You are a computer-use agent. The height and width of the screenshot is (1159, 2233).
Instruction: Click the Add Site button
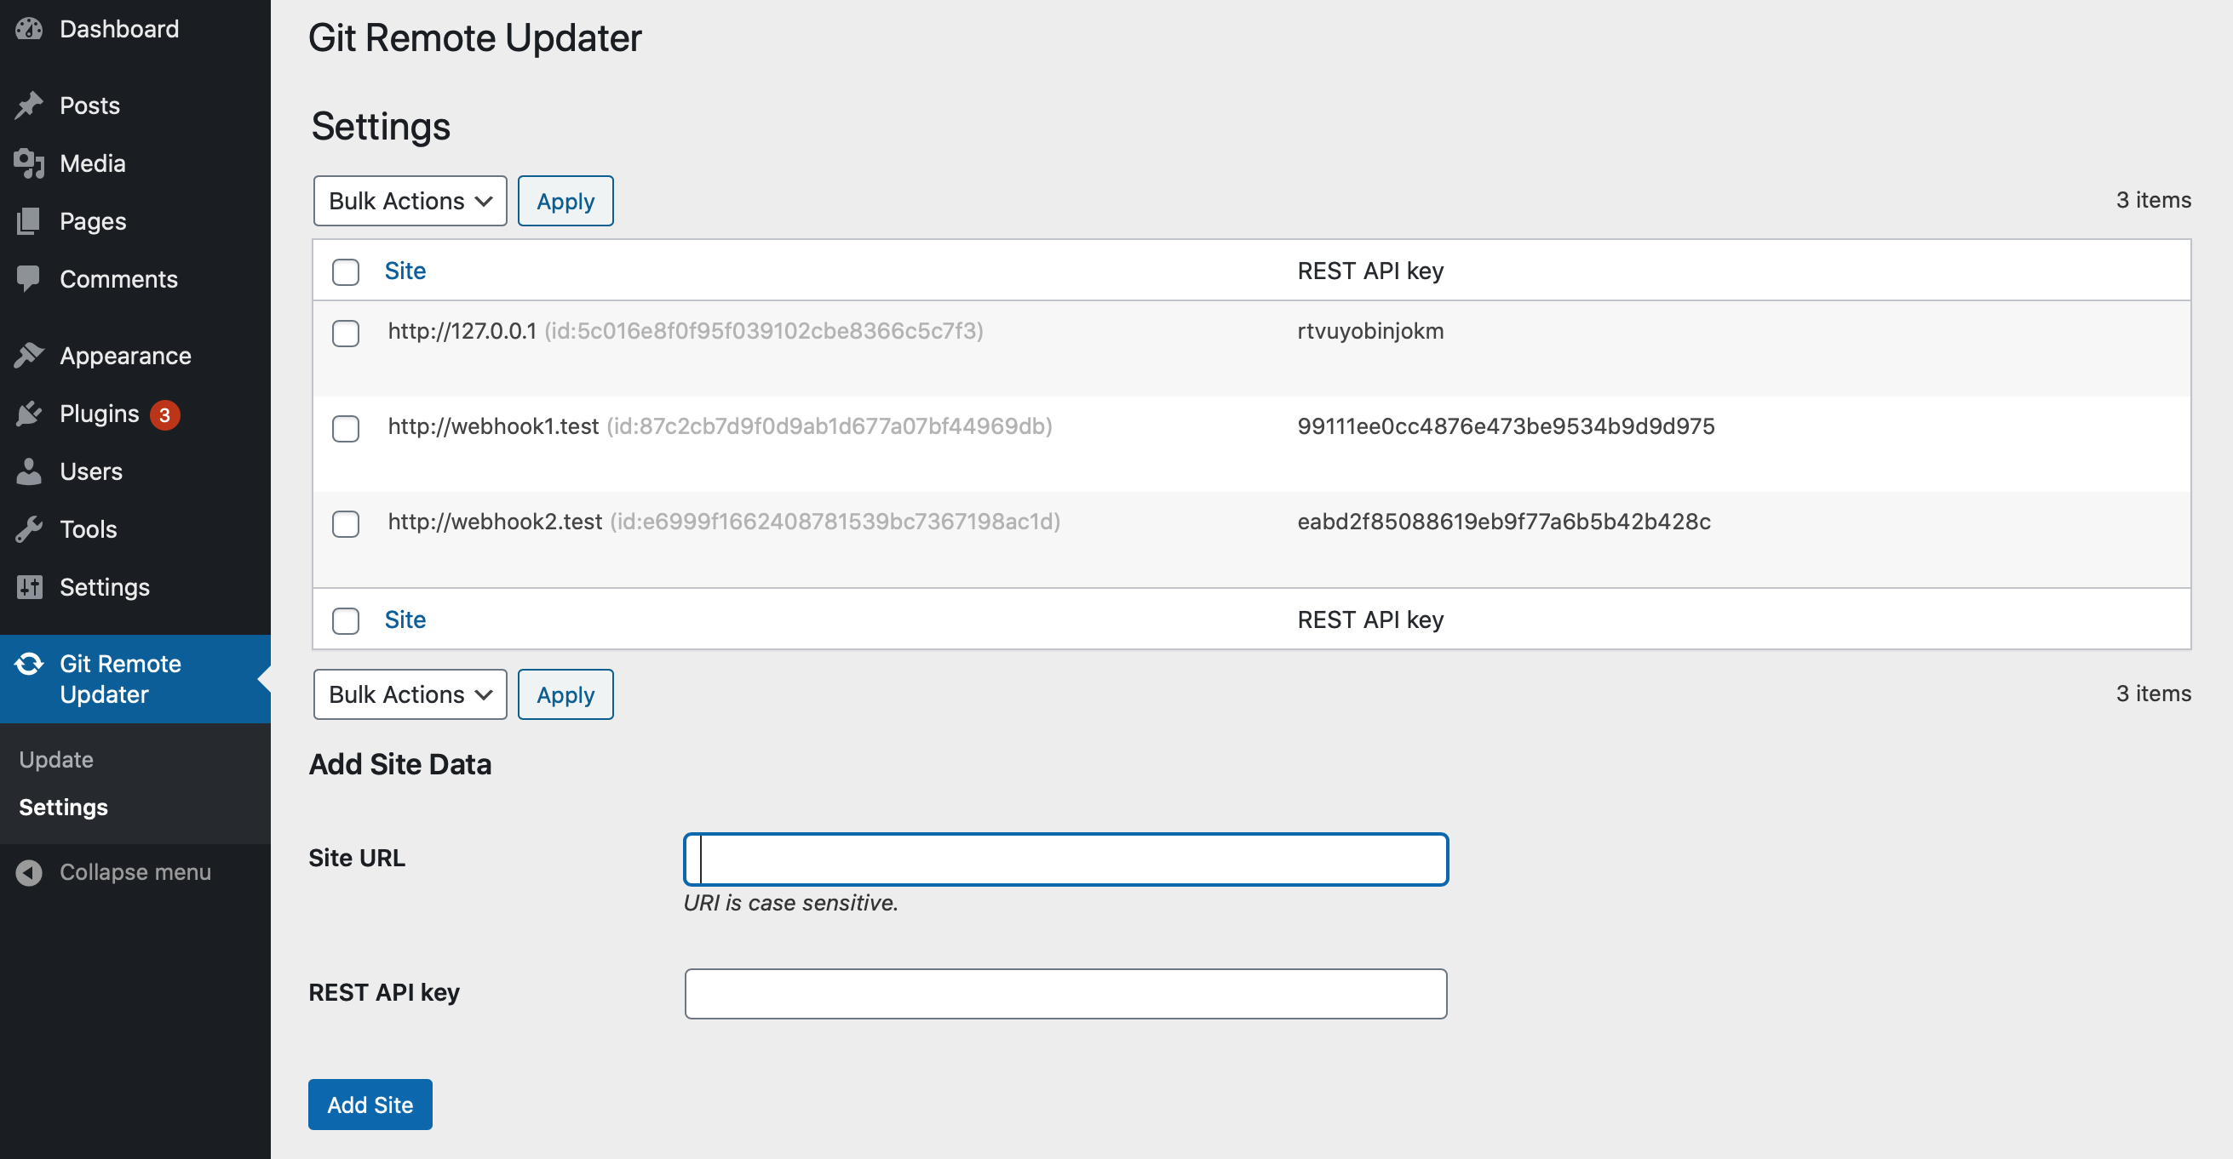coord(370,1105)
